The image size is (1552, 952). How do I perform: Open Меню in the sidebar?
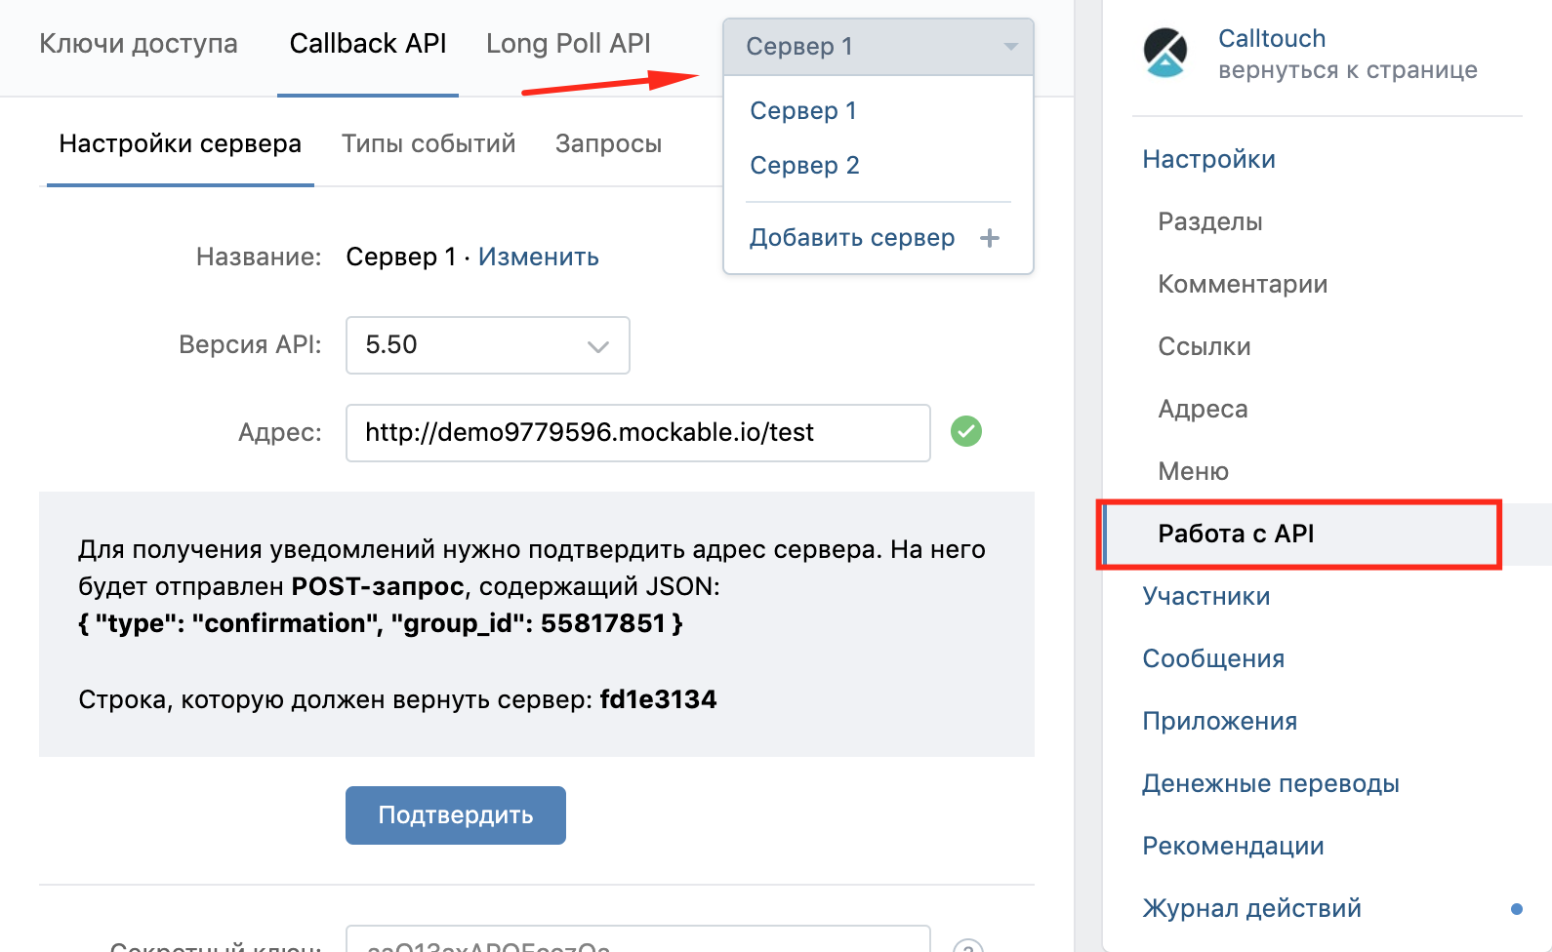1193,472
